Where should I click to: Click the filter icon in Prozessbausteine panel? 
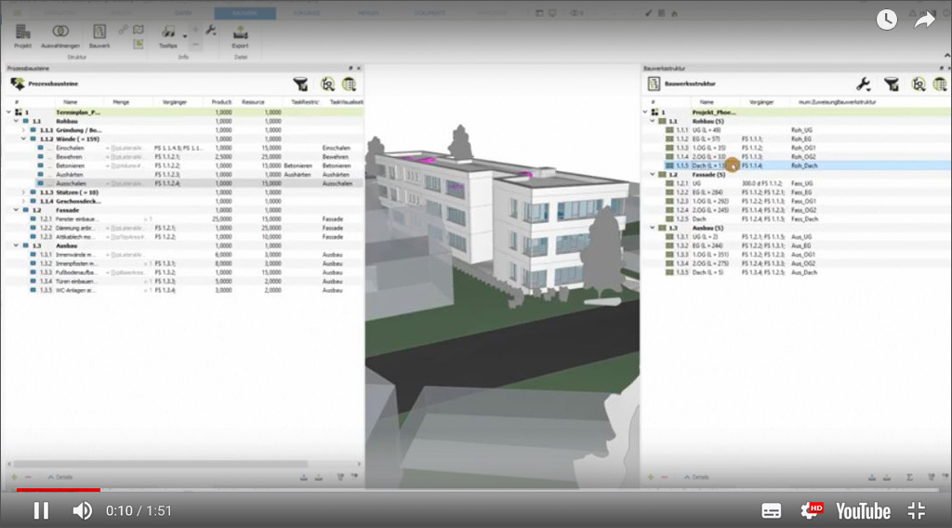[300, 84]
